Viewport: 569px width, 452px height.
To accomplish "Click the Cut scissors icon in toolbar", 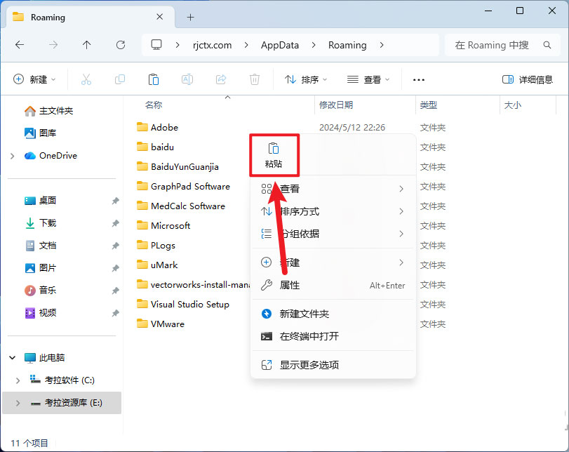I will (x=86, y=79).
